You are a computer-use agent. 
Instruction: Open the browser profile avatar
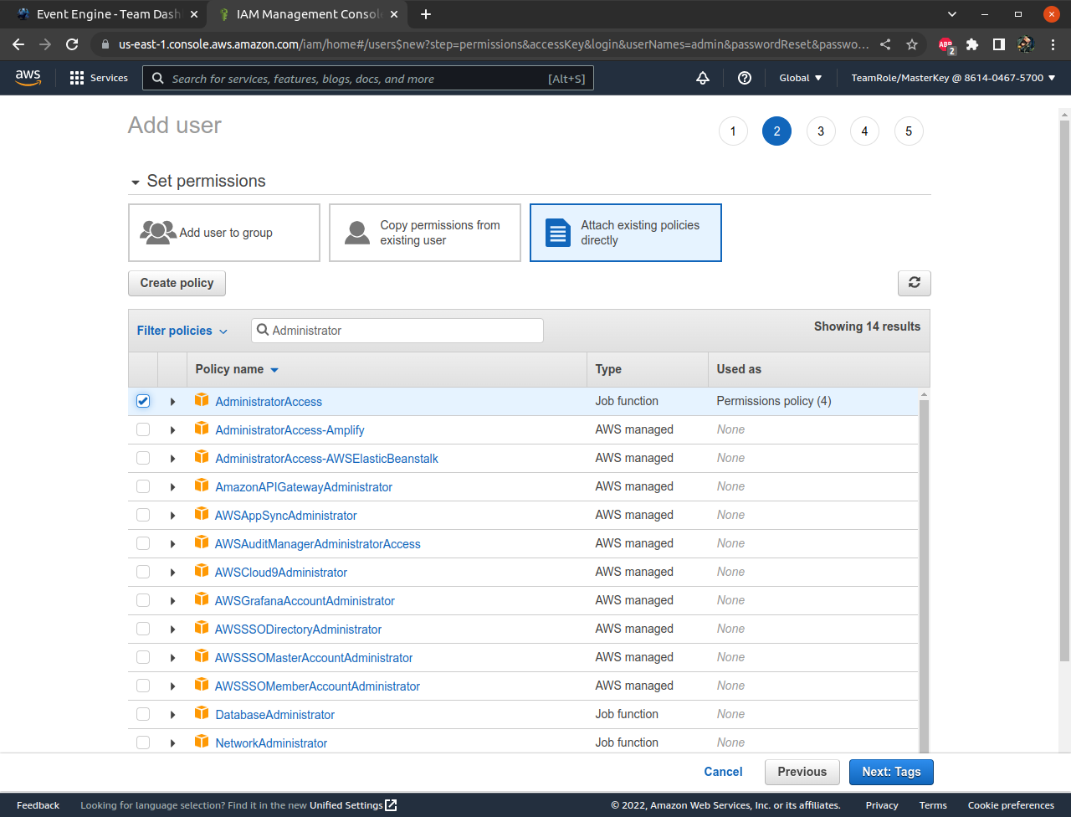[1026, 44]
